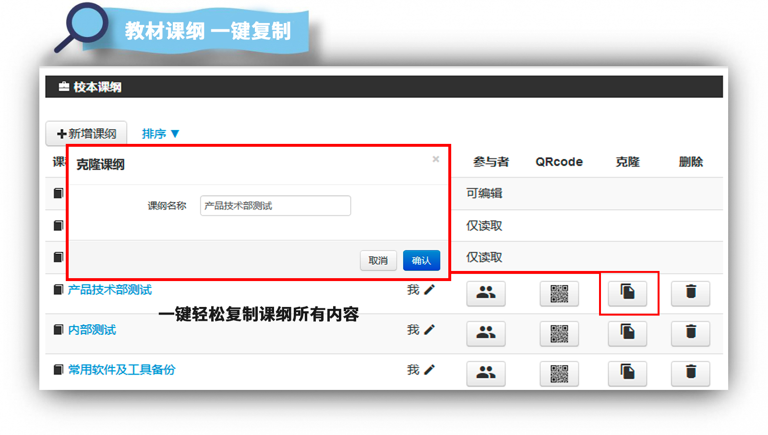
Task: Click the clone icon for 内部测试
Action: 627,333
